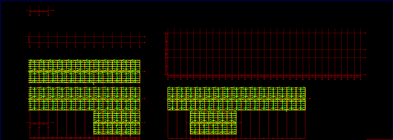The height and width of the screenshot is (140, 393).
Task: Click the right-end bubble of small top-left grid
Action: pyautogui.click(x=53, y=11)
